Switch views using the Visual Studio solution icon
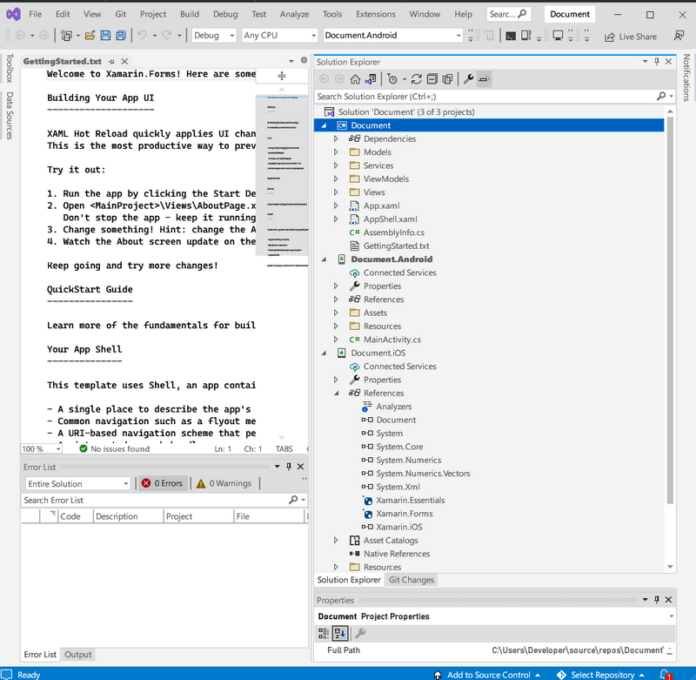Screen dimensions: 696x680 (371, 79)
